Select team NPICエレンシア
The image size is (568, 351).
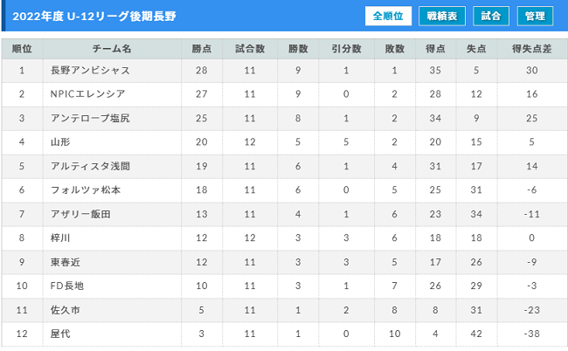pyautogui.click(x=88, y=94)
